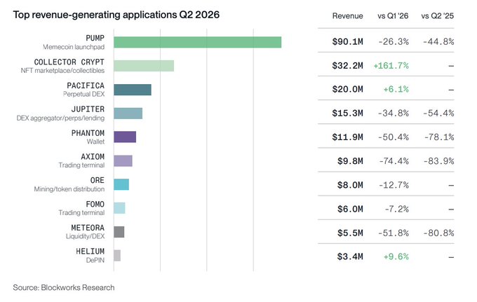The width and height of the screenshot is (477, 302).
Task: Click 'DEX aggregator/perps/lending' subtitle
Action: 60,118
